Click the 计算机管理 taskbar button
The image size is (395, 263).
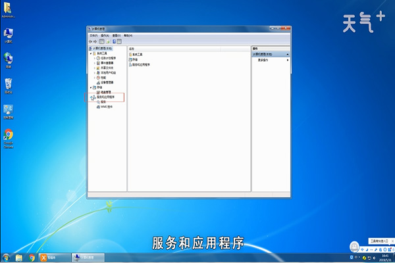[x=88, y=258]
